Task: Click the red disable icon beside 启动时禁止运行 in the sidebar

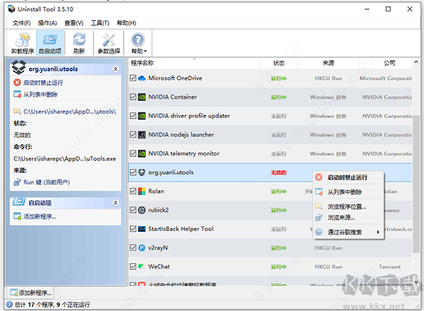Action: click(x=17, y=82)
